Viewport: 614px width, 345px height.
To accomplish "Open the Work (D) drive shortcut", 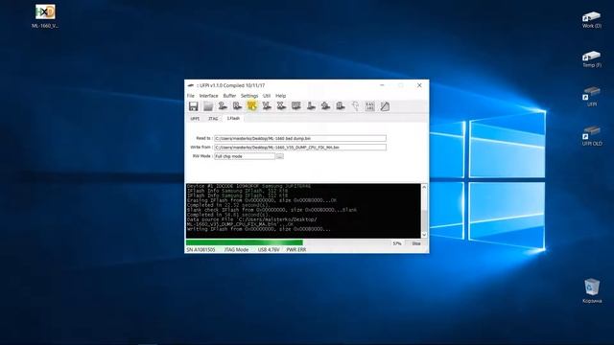I will [592, 19].
